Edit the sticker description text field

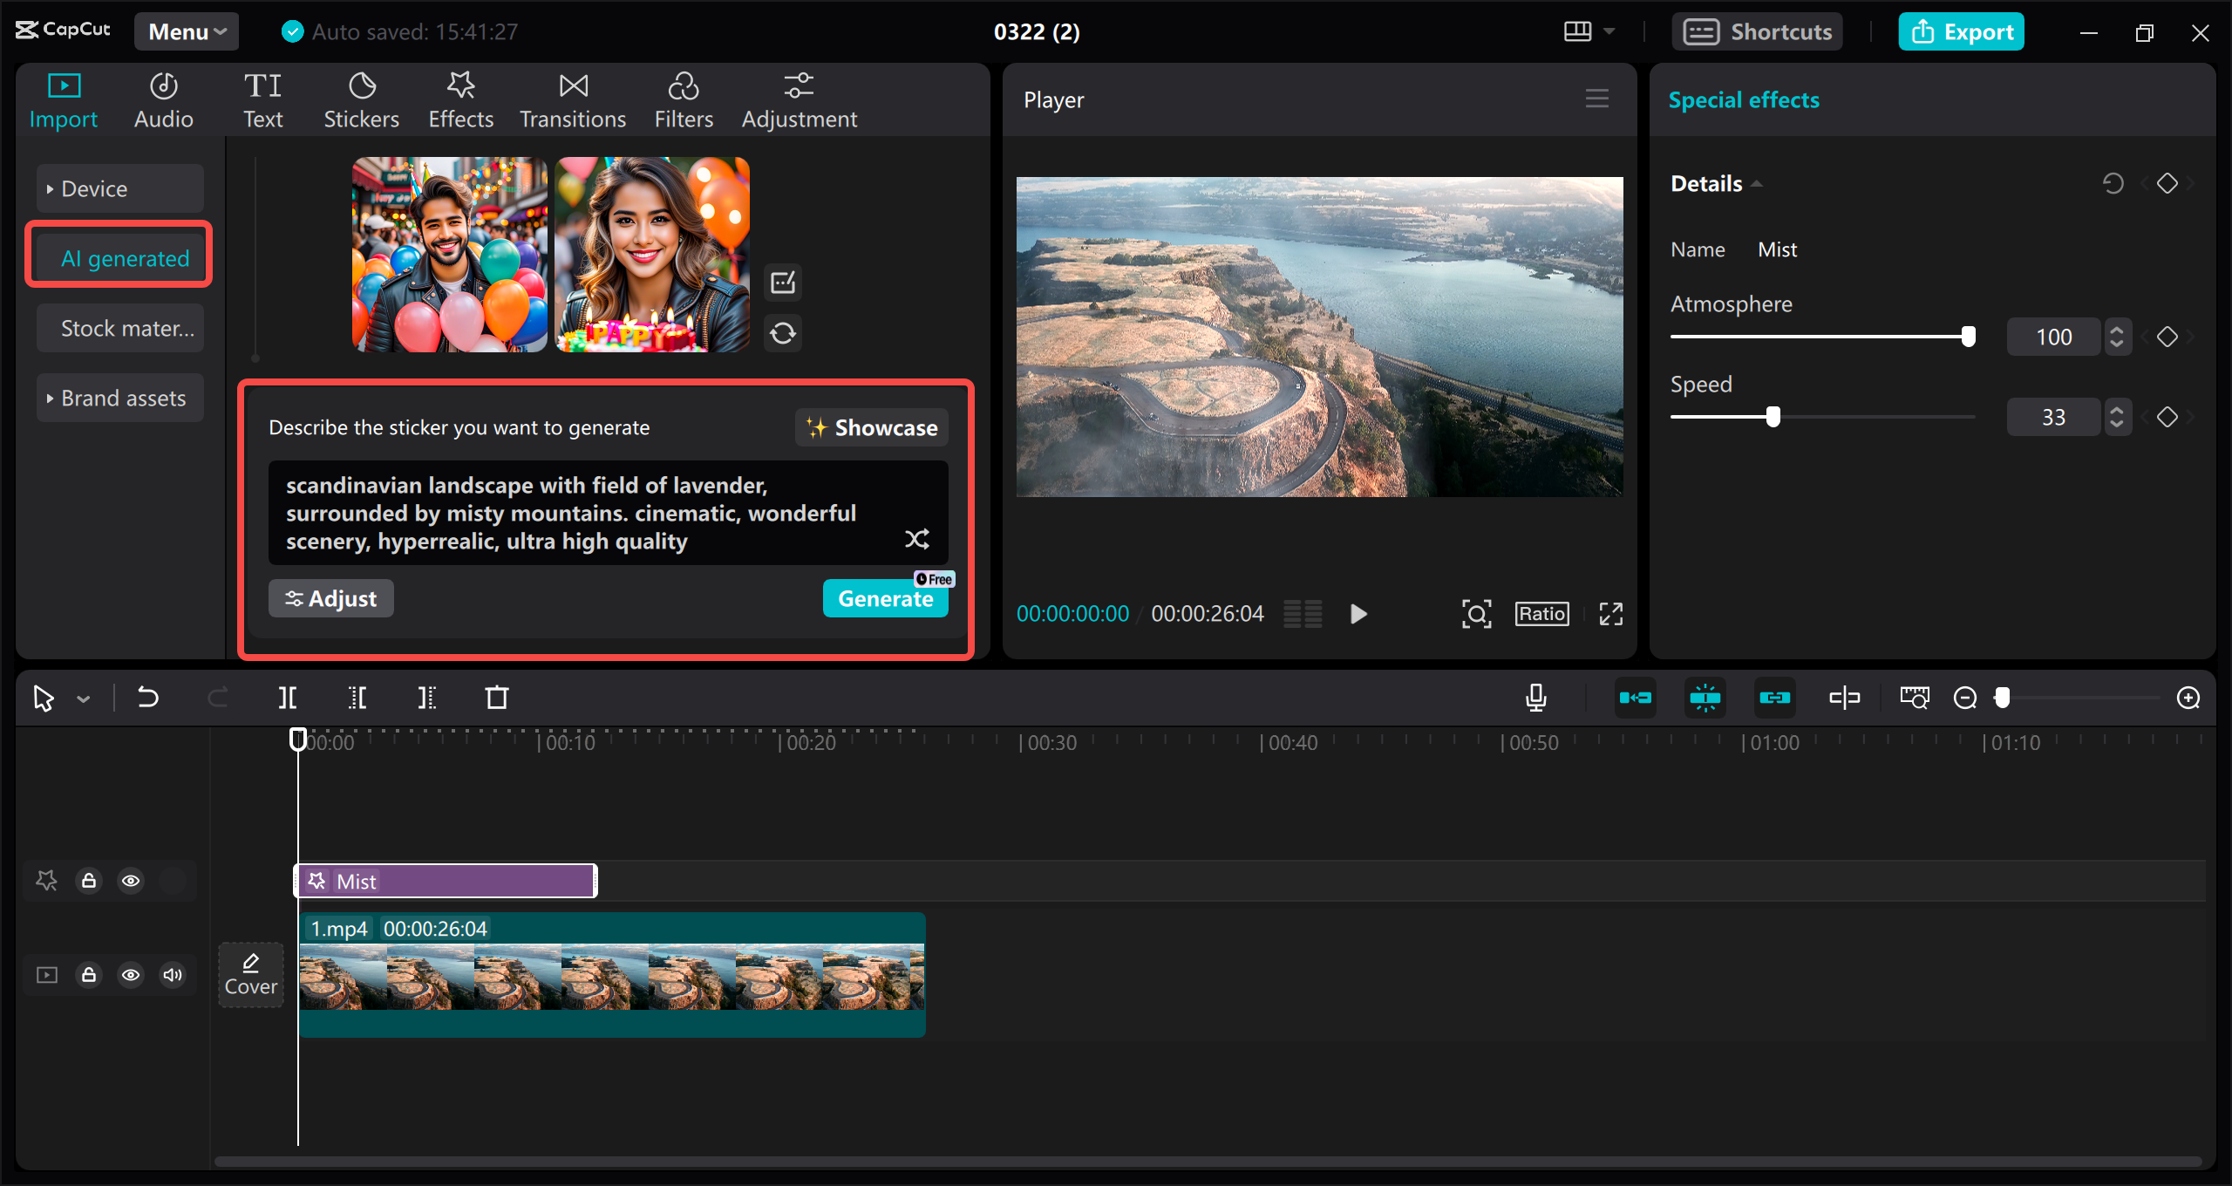[575, 513]
